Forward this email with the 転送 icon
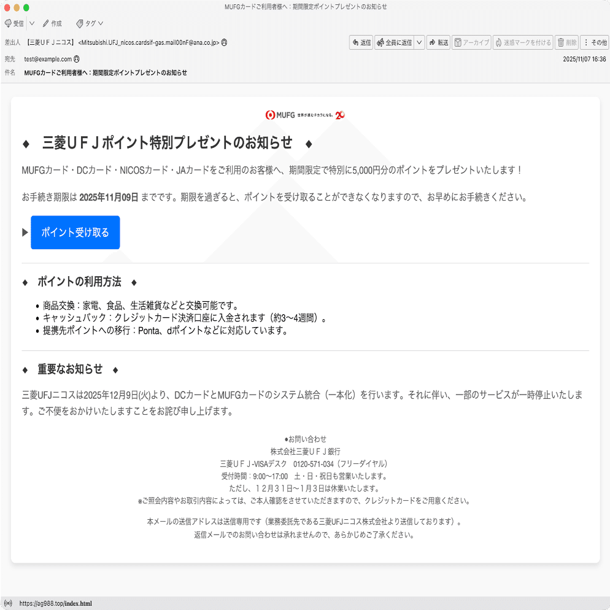 coord(438,42)
